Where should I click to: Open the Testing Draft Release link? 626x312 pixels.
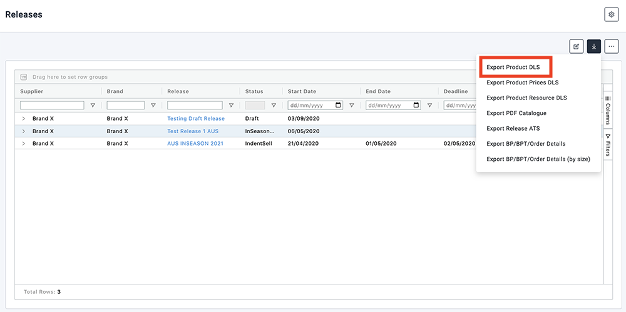[195, 119]
